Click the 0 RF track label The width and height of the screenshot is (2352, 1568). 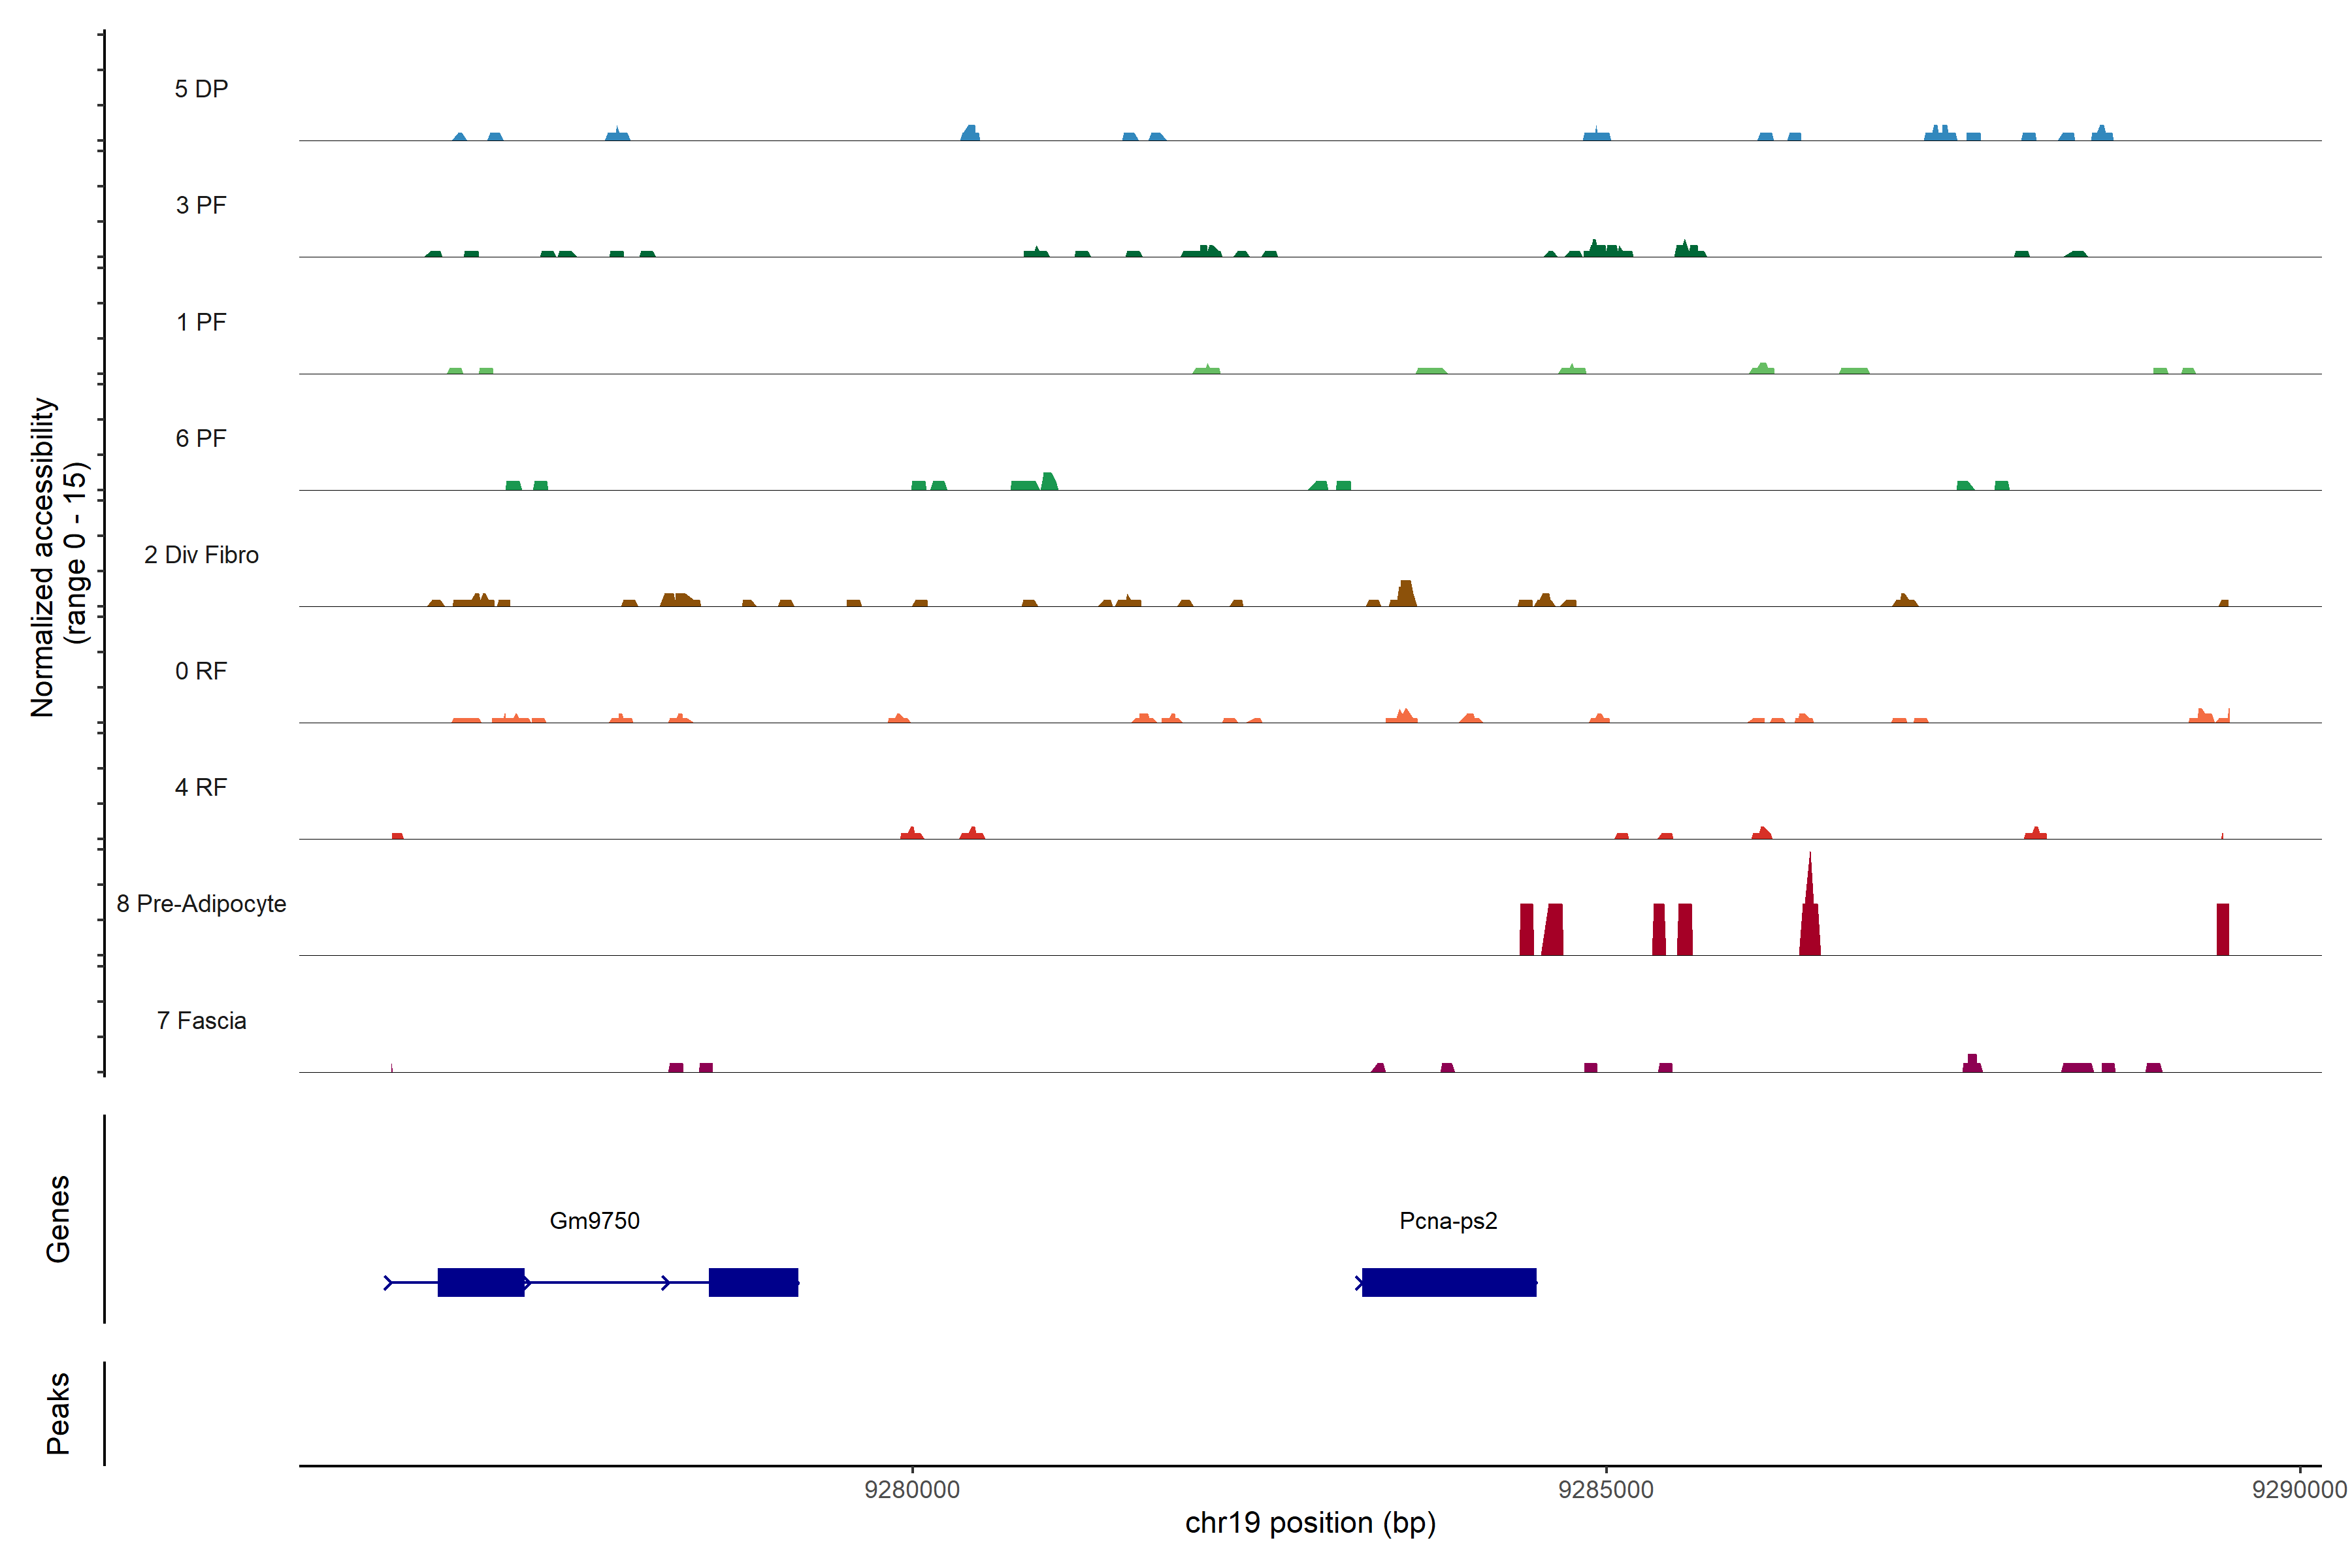point(201,671)
